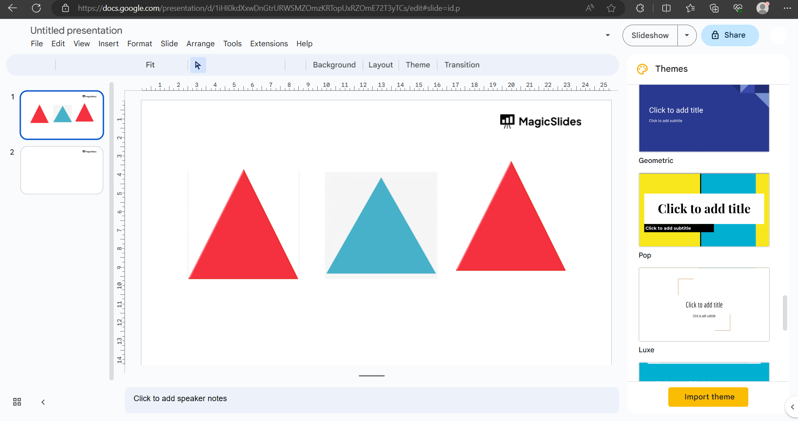Apply the Luxe theme

click(x=704, y=305)
